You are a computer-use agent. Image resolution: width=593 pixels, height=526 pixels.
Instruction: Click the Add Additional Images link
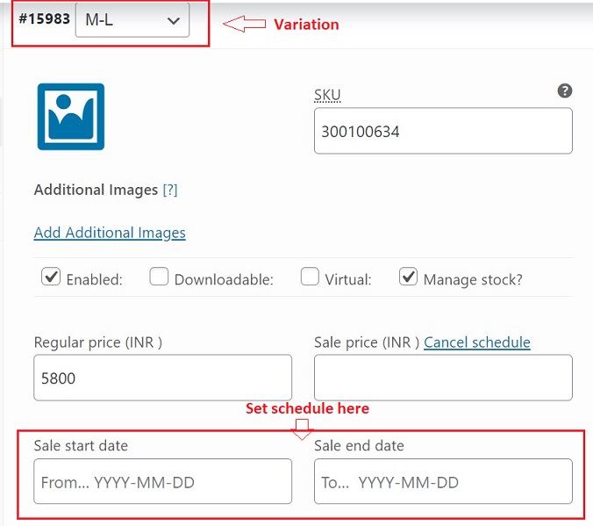[110, 233]
